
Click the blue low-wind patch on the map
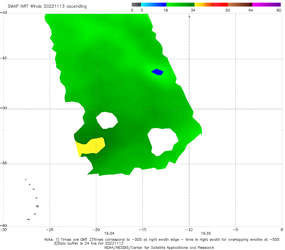tap(158, 72)
